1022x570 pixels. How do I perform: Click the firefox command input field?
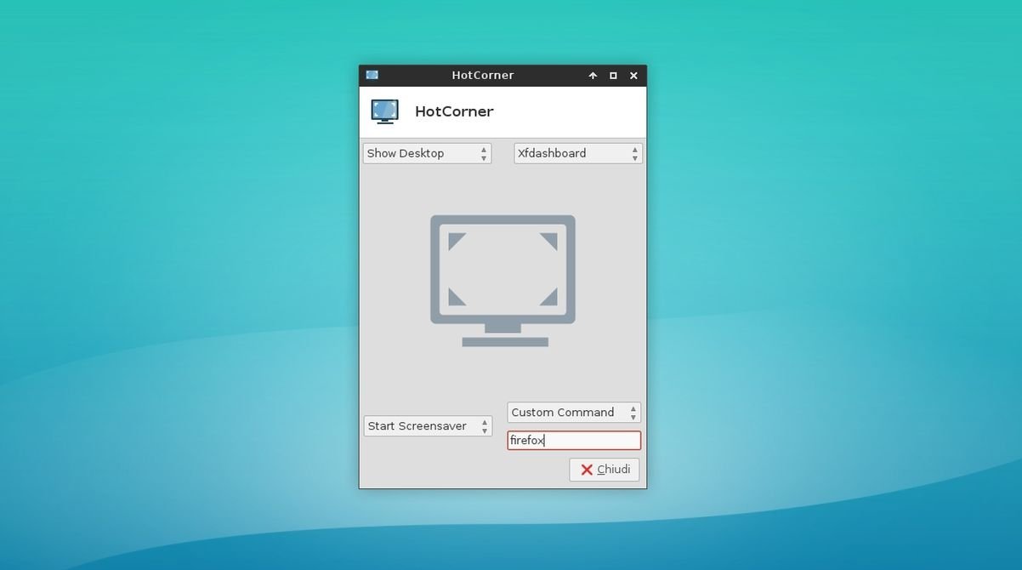[574, 441]
